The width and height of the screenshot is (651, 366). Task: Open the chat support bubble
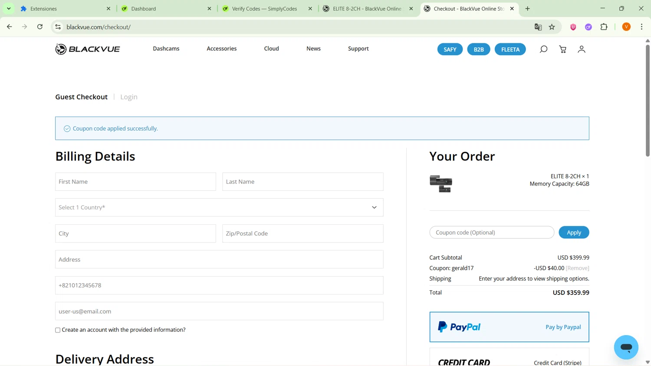[x=626, y=347]
